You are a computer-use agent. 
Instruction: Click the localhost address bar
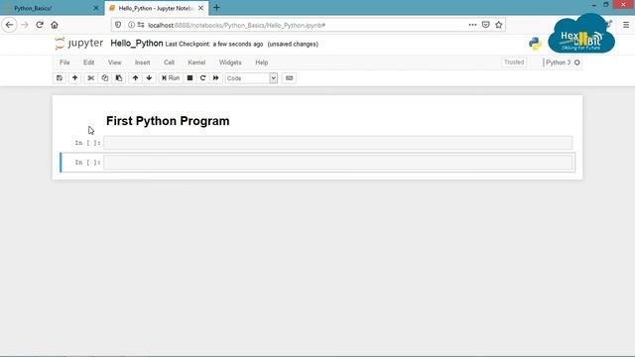tap(308, 25)
